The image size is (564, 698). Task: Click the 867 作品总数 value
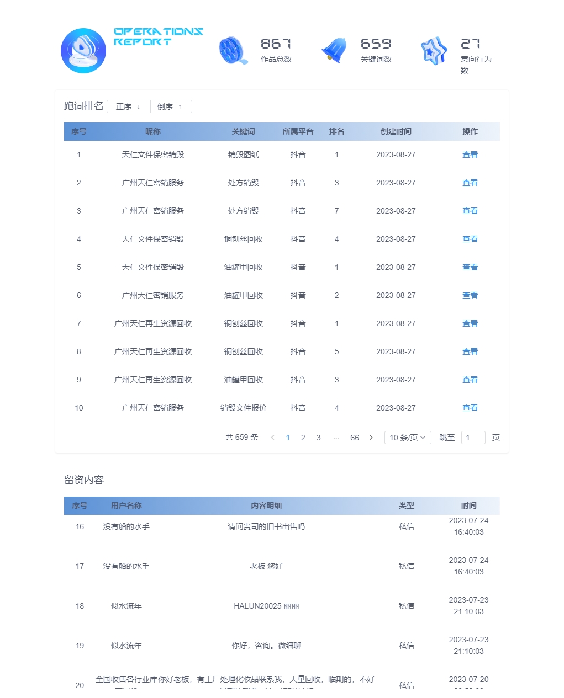(x=276, y=44)
